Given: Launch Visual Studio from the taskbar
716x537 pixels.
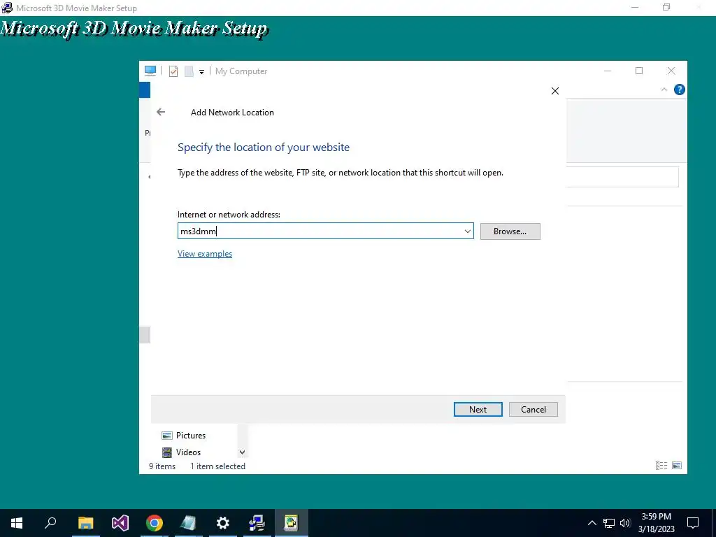Looking at the screenshot, I should point(120,523).
